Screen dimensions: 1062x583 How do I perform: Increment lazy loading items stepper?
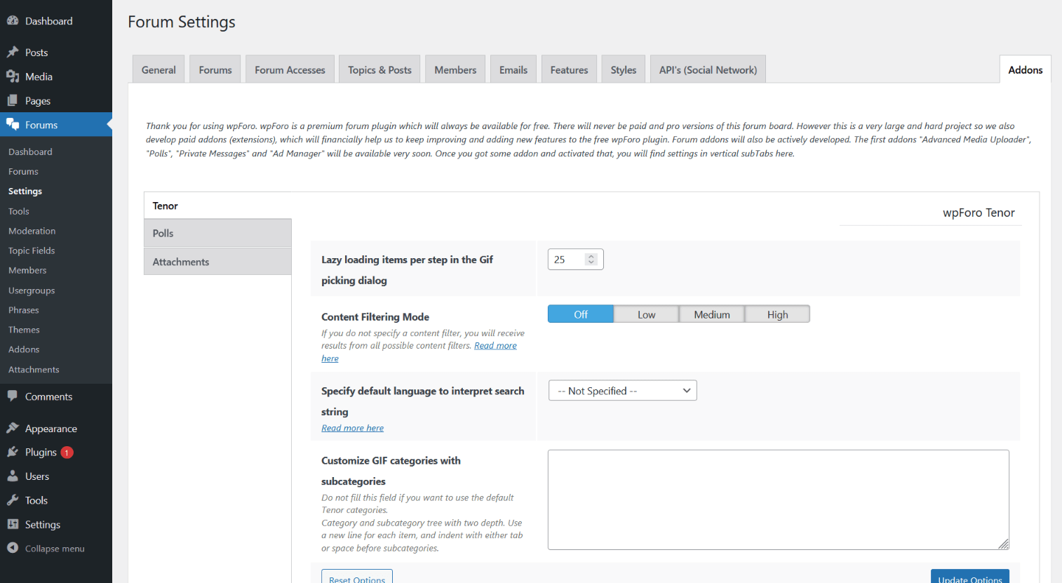tap(591, 256)
